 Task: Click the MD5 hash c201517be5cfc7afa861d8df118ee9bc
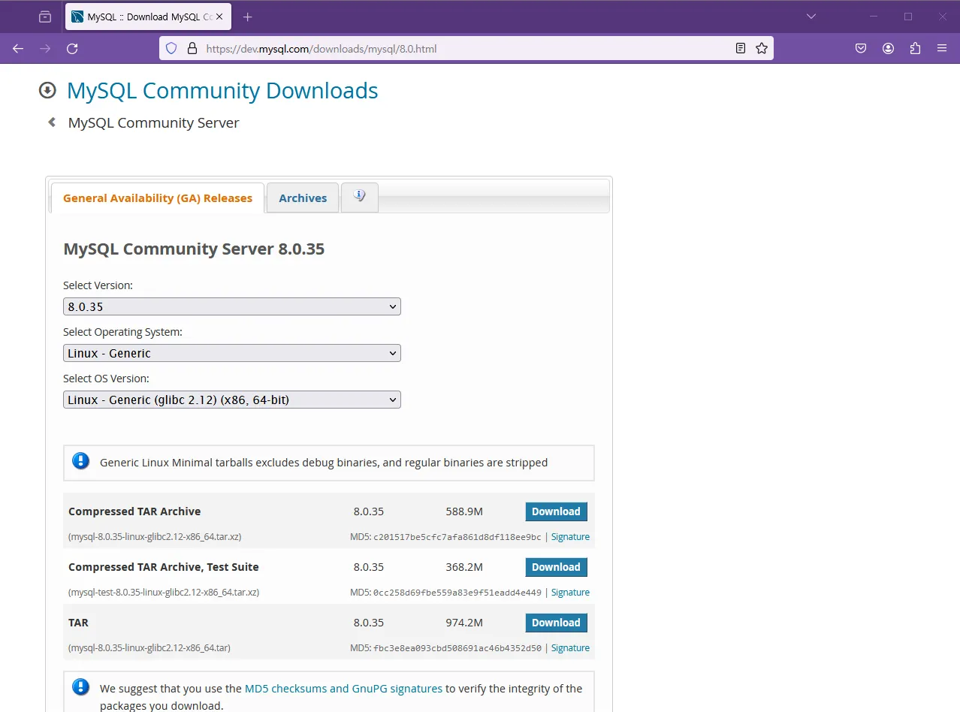(457, 537)
